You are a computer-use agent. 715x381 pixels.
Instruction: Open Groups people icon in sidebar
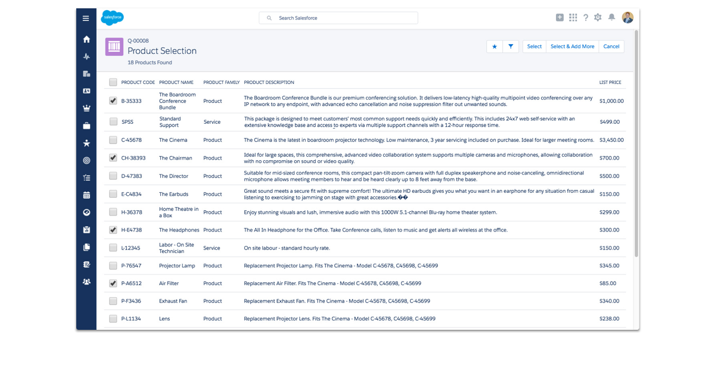point(86,282)
